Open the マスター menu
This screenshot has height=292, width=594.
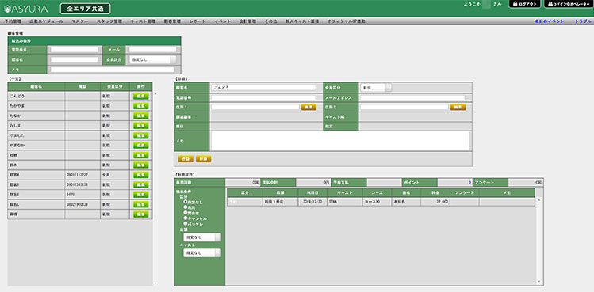pyautogui.click(x=79, y=21)
